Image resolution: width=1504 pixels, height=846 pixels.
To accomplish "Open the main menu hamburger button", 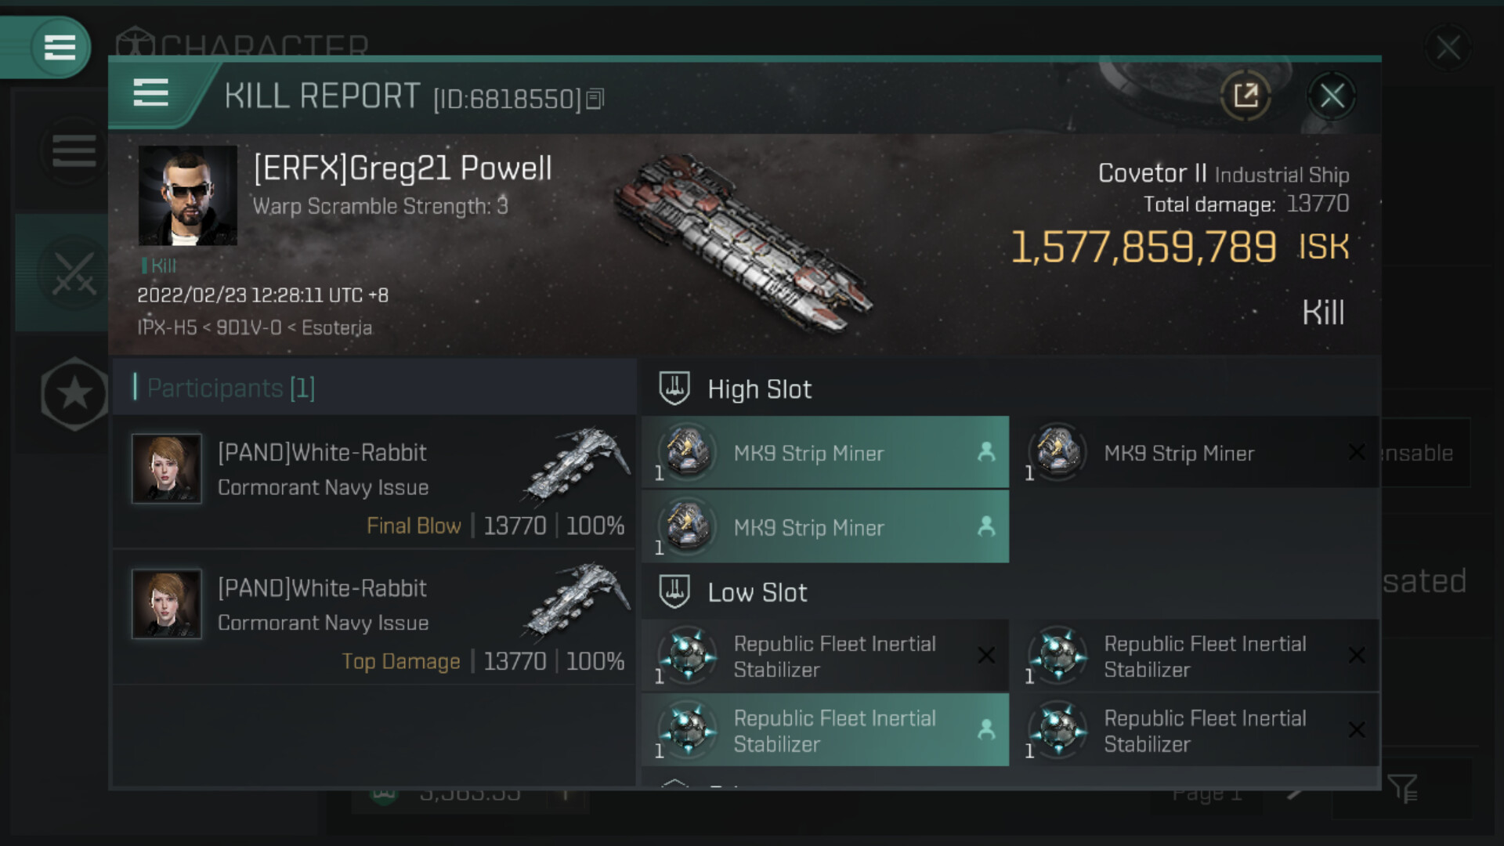I will [x=60, y=47].
